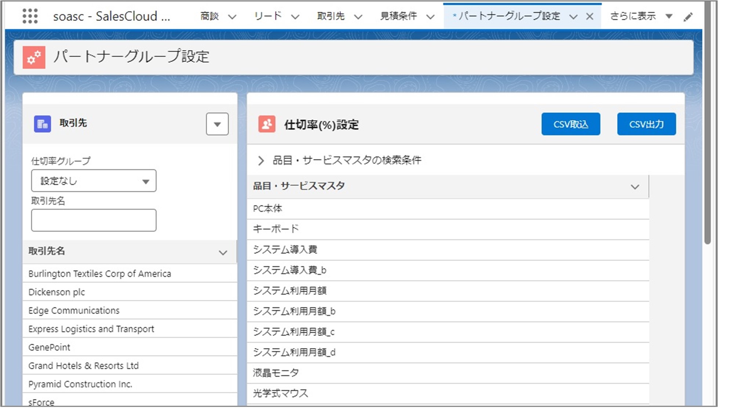This screenshot has height=409, width=744.
Task: Select Edge Communications in the account list
Action: click(x=74, y=311)
